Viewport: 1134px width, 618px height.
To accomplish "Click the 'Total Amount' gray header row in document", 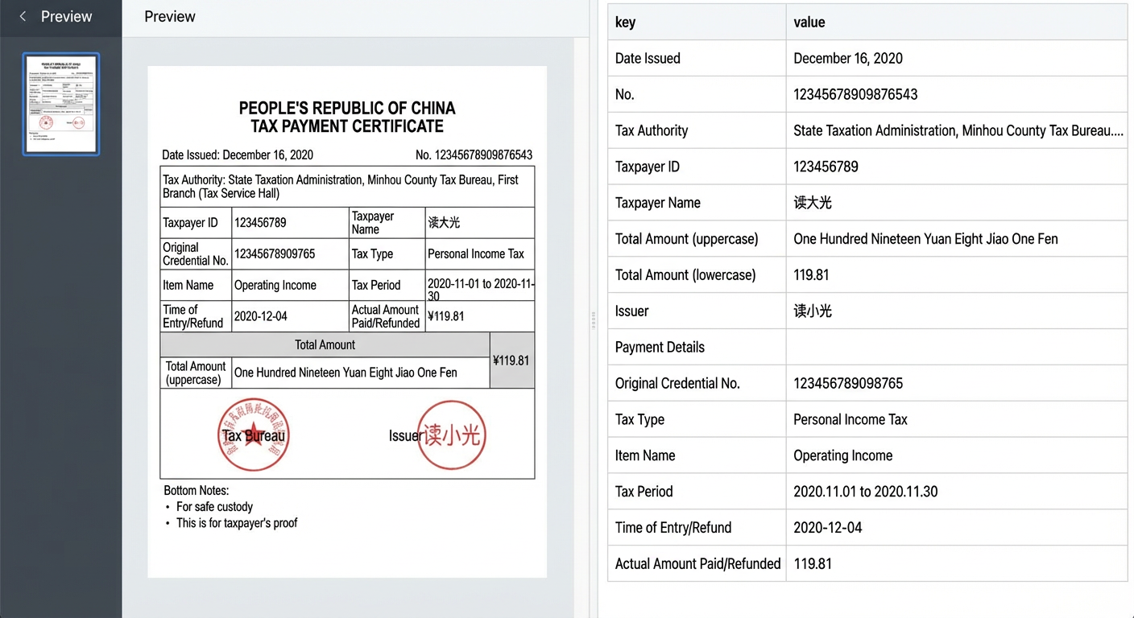I will [325, 344].
